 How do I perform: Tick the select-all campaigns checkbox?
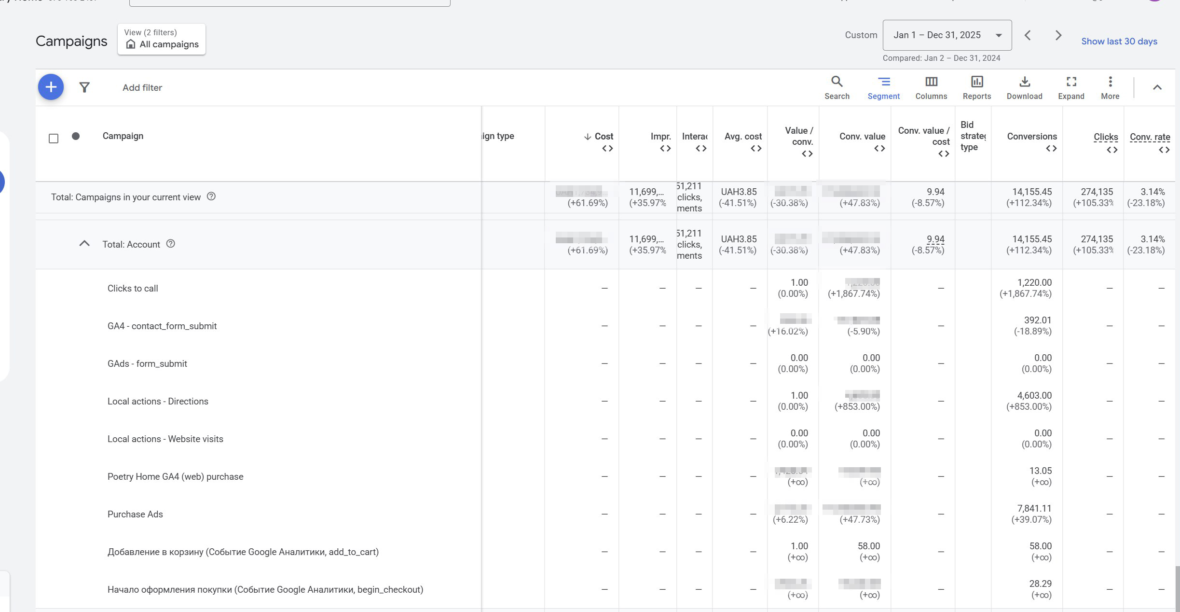click(x=54, y=139)
